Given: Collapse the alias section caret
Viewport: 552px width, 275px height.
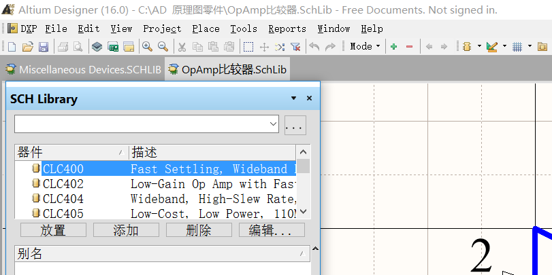Looking at the screenshot, I should click(315, 249).
